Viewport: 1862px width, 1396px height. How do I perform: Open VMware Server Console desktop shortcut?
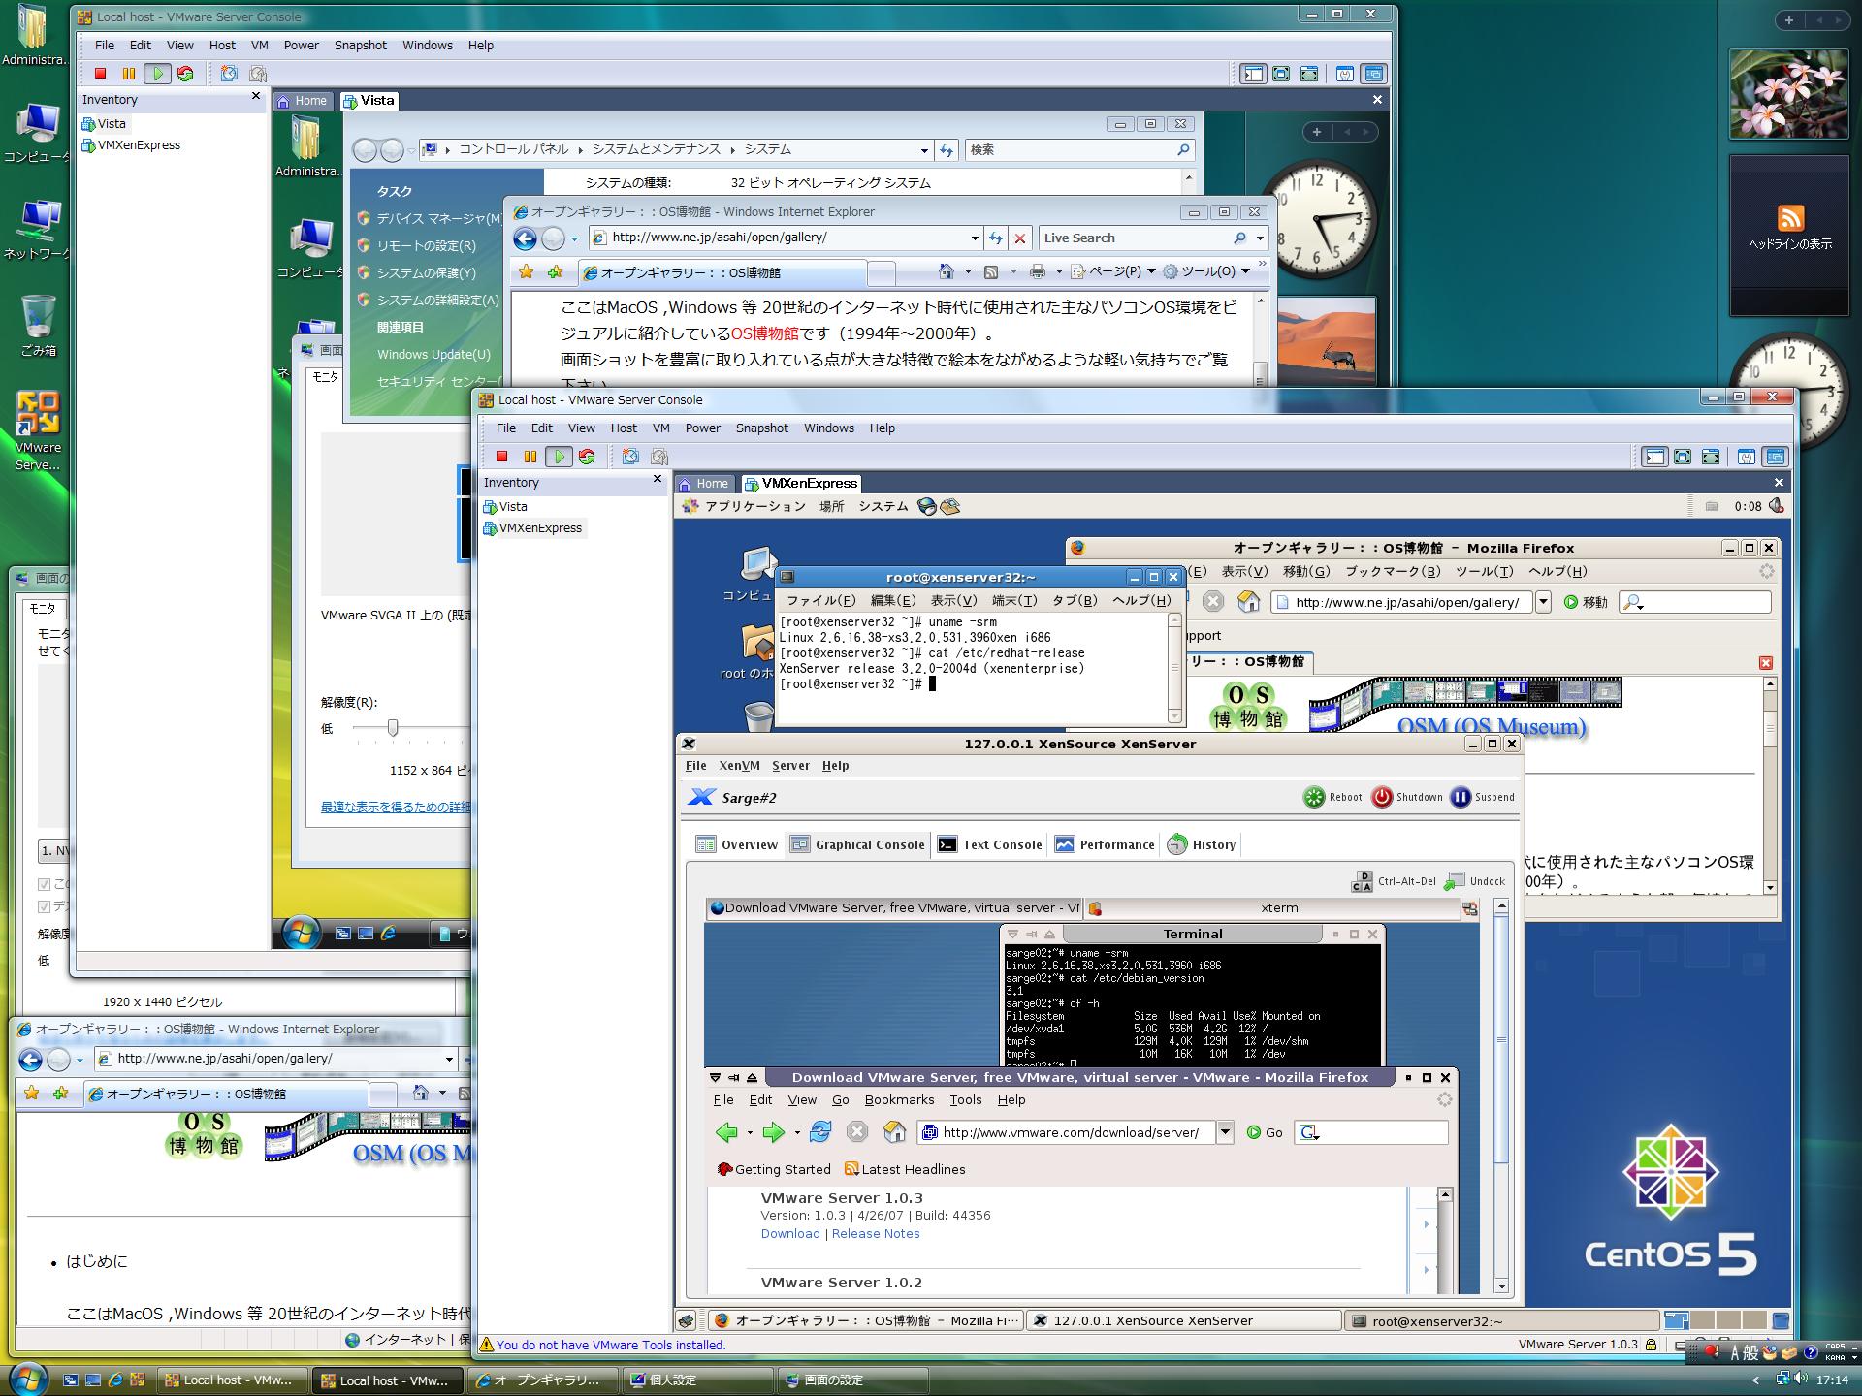pos(38,430)
